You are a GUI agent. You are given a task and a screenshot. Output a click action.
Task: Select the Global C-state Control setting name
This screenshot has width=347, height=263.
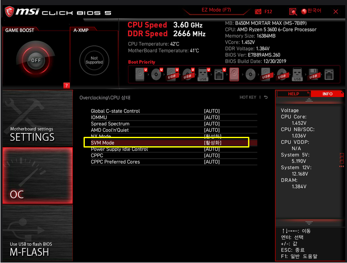[115, 111]
